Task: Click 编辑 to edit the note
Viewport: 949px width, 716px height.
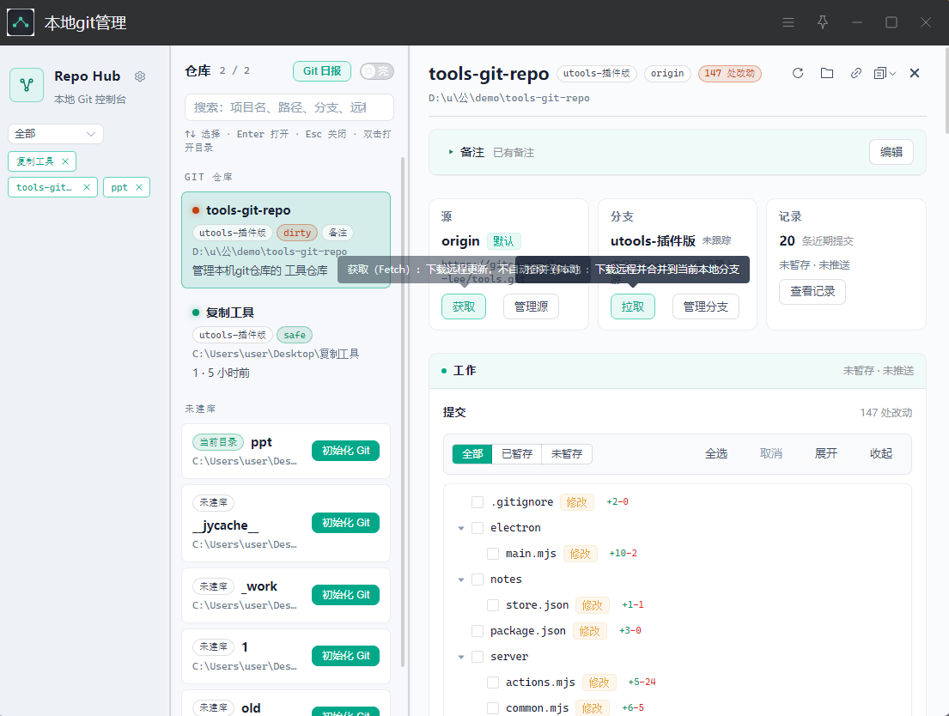Action: pyautogui.click(x=891, y=153)
